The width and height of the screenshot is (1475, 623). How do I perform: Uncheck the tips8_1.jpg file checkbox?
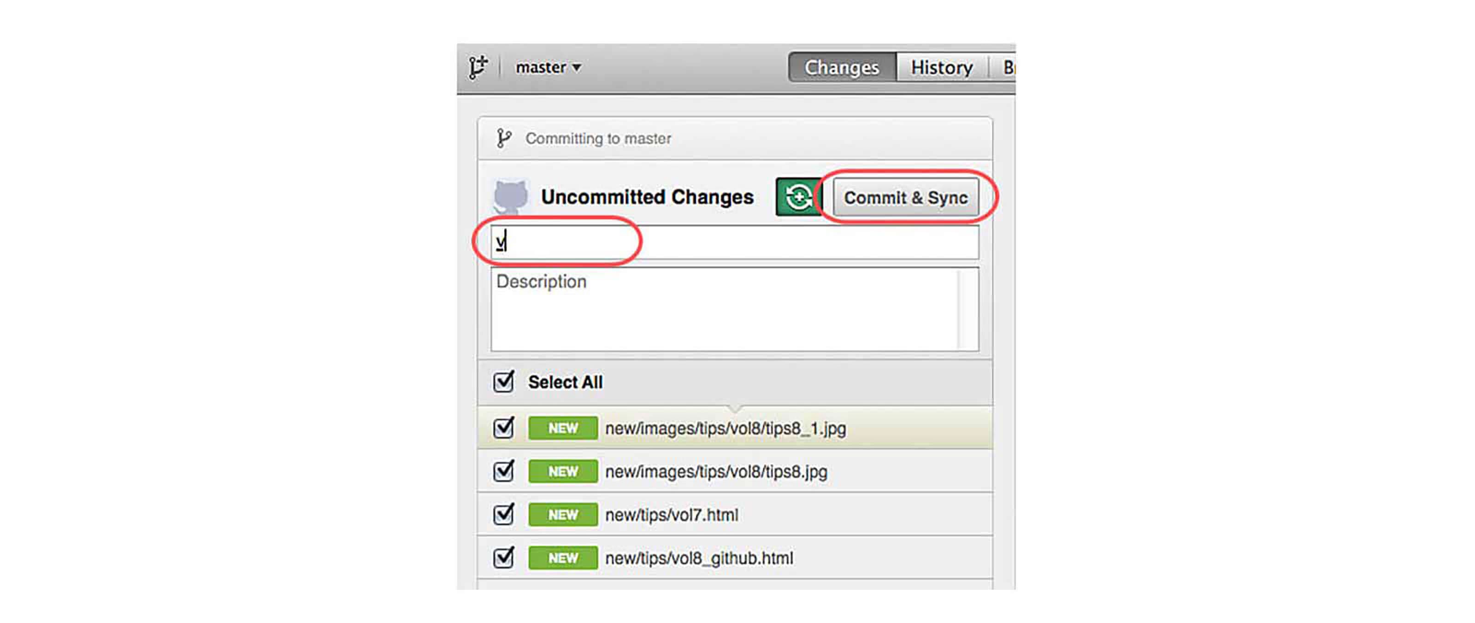pos(503,429)
